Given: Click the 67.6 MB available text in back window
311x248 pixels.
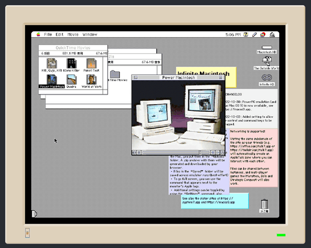Looking at the screenshot, I should 151,62.
